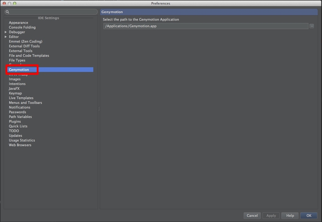Select External Tools entry

click(20, 51)
